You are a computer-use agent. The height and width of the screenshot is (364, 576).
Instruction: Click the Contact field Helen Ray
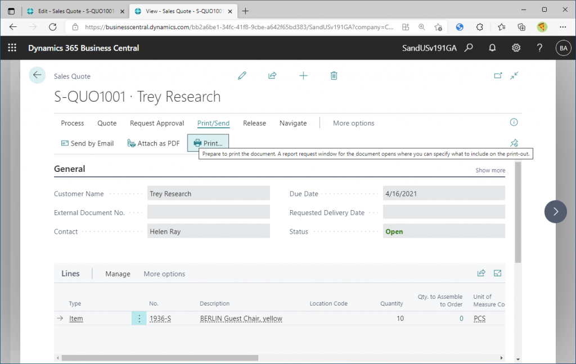coord(208,231)
